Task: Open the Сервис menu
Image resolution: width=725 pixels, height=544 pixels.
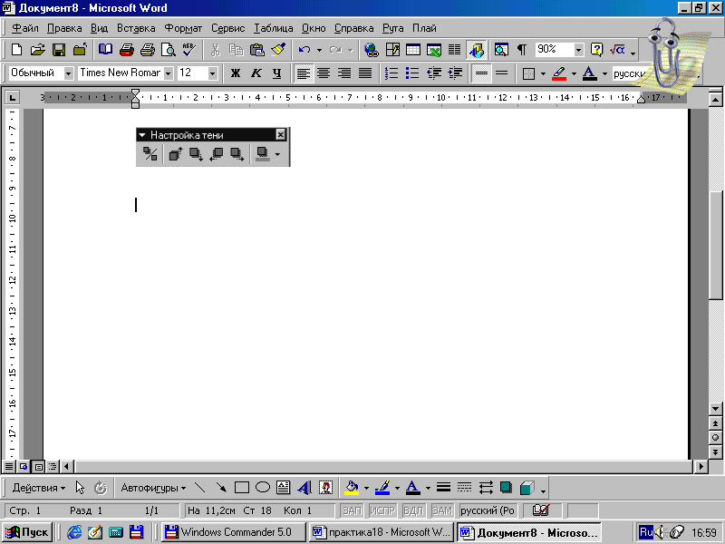Action: 228,28
